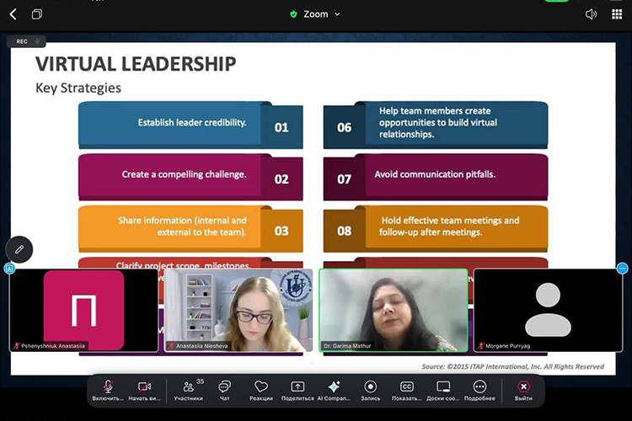The width and height of the screenshot is (632, 421).
Task: Open the chat (Чат) panel
Action: 224,386
